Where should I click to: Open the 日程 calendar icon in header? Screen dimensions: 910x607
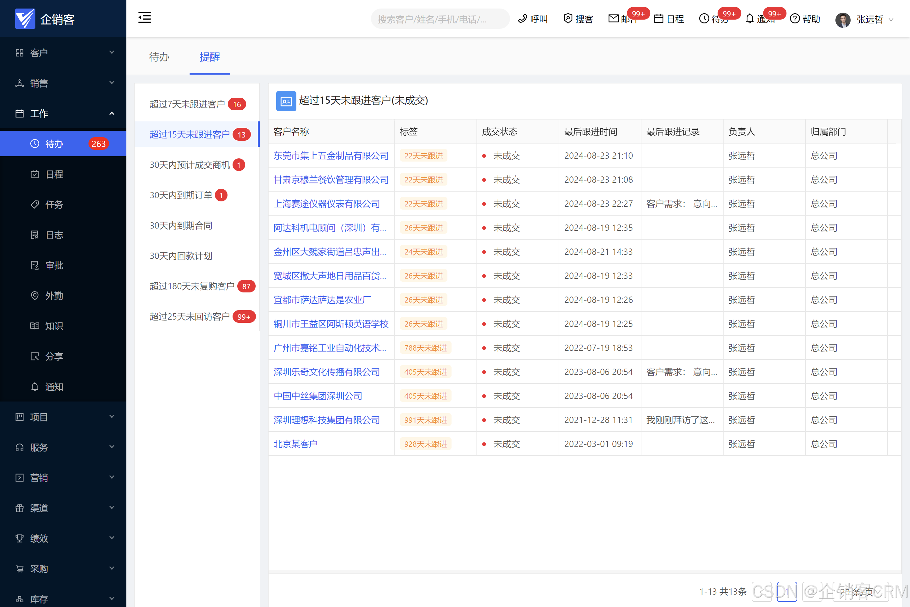coord(658,19)
